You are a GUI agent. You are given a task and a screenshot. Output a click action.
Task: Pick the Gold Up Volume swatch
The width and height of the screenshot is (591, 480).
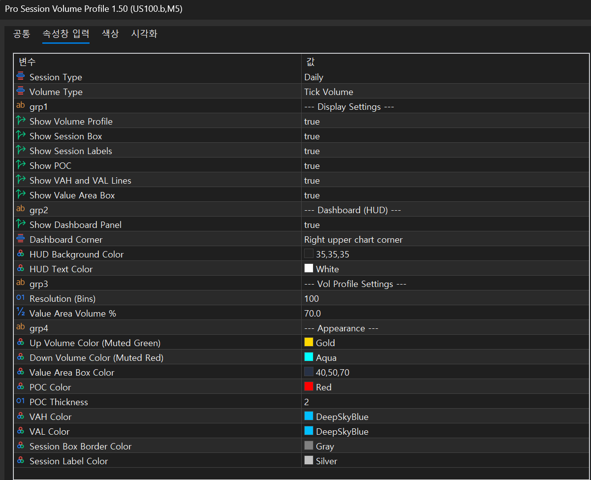(x=309, y=342)
